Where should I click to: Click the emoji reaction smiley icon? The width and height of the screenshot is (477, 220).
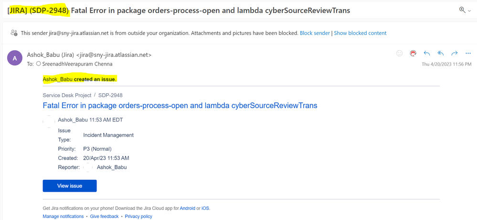(400, 53)
